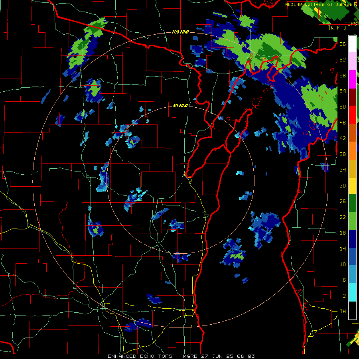Click the 'TH' threshold scale label
Viewport: 359px width, 359px height.
[343, 312]
